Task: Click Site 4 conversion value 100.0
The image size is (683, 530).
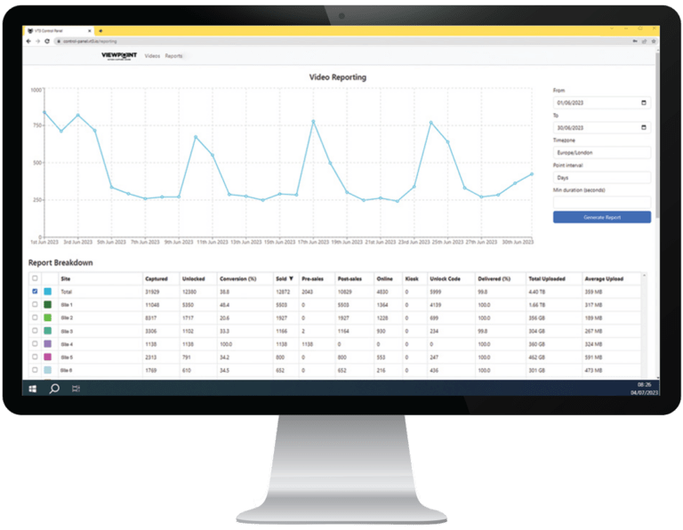Action: tap(226, 344)
